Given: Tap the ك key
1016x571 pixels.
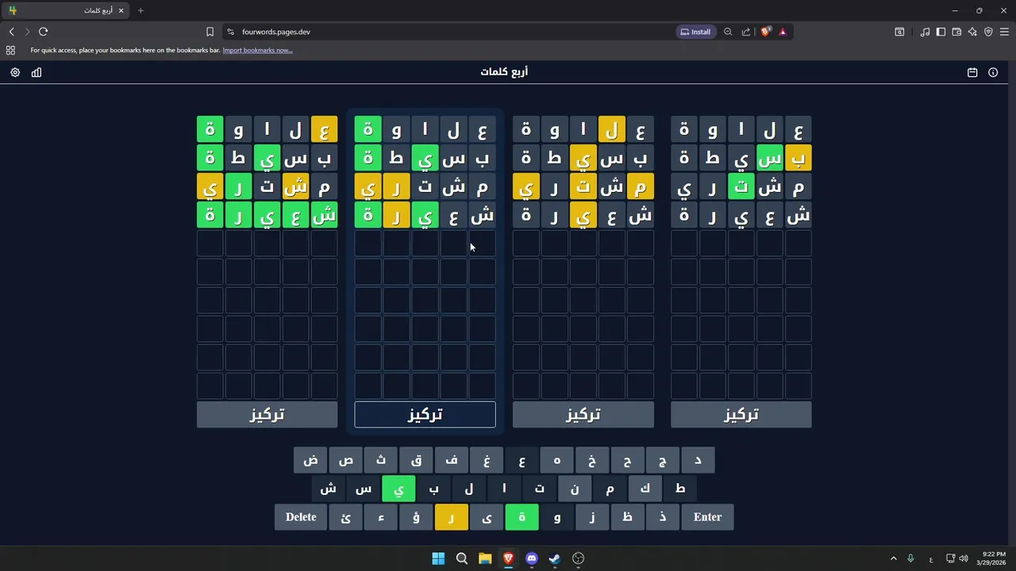Looking at the screenshot, I should click(645, 489).
